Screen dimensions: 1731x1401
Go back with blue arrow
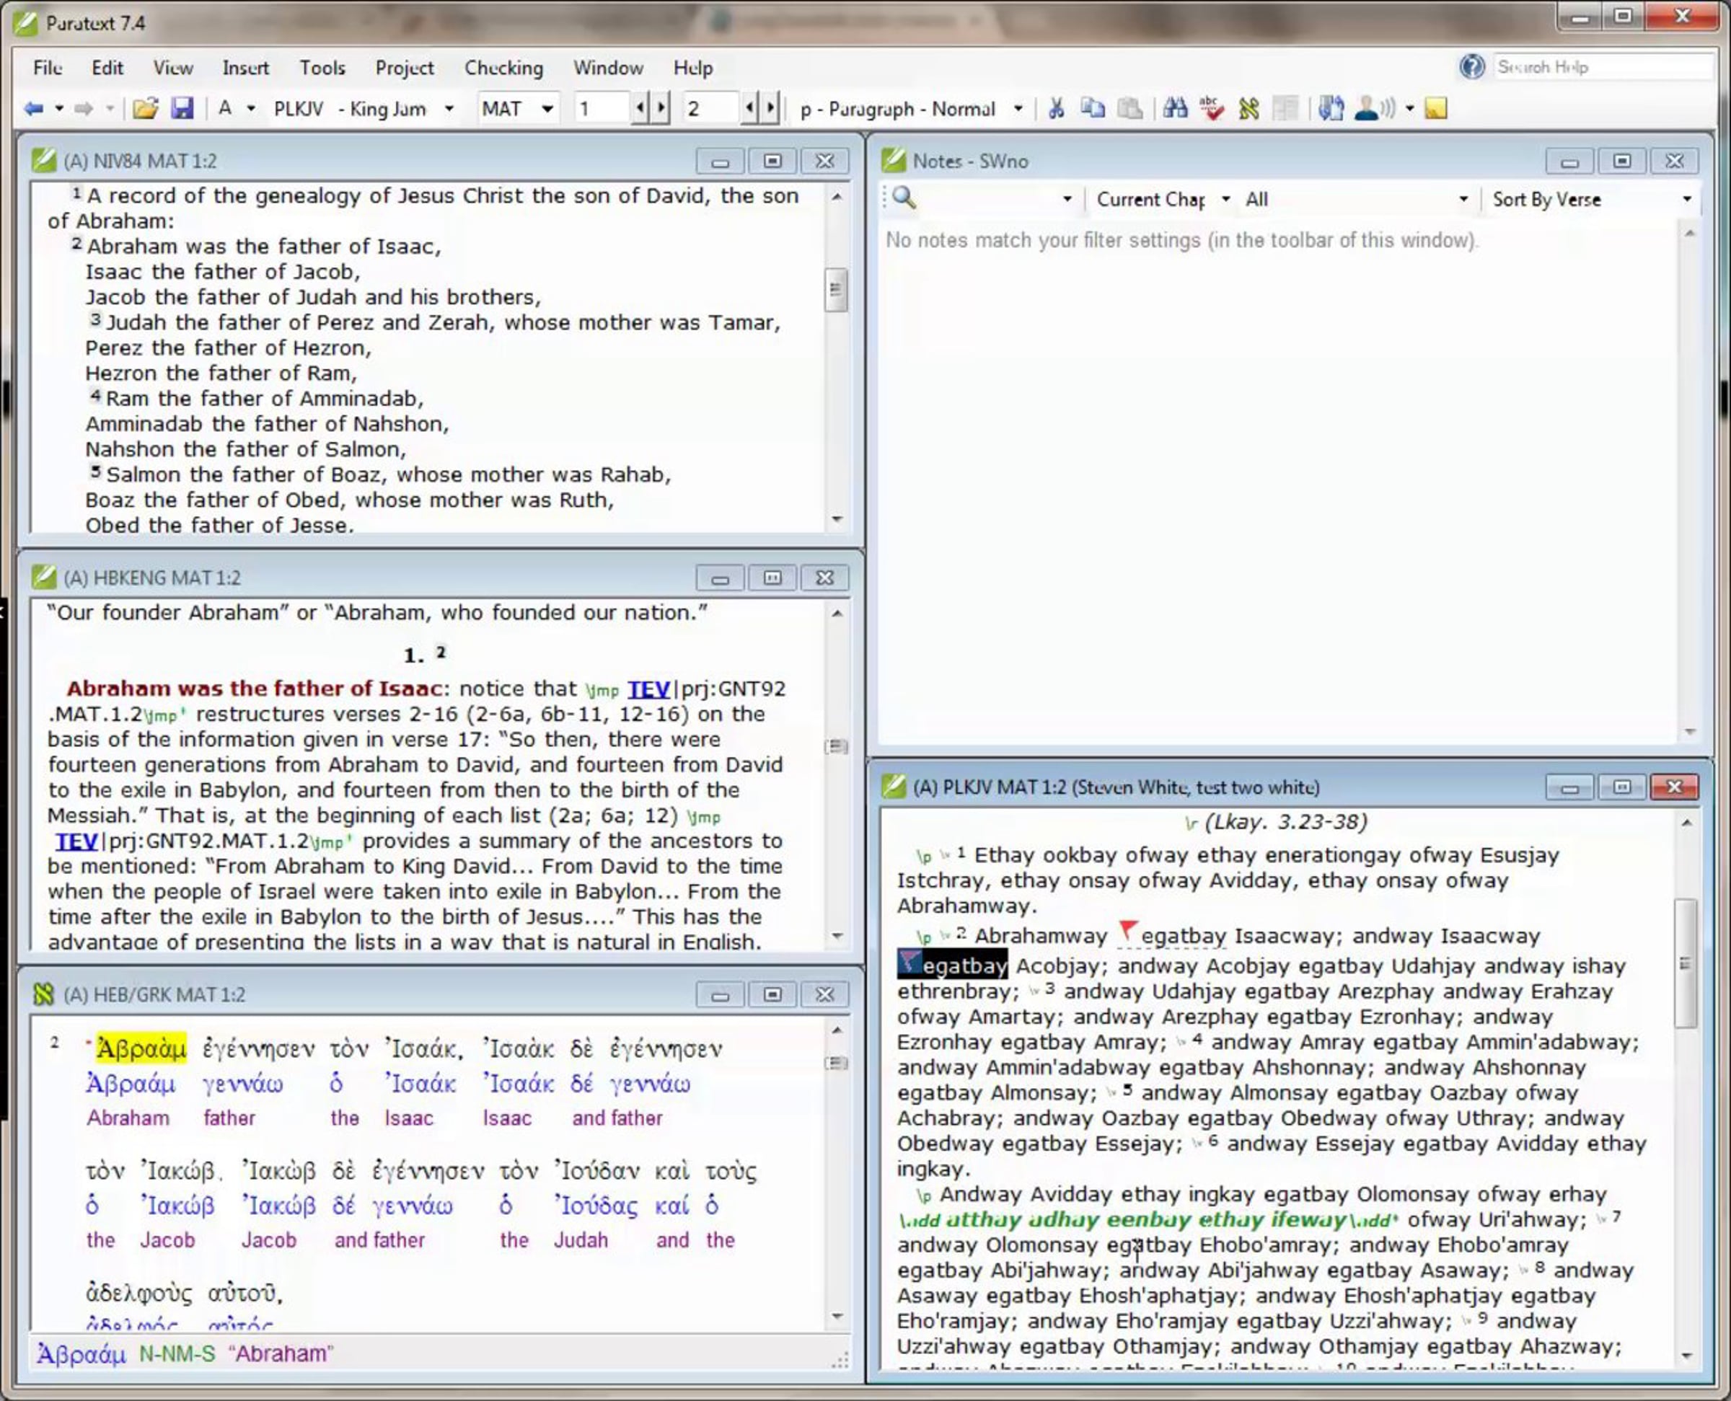pyautogui.click(x=33, y=108)
